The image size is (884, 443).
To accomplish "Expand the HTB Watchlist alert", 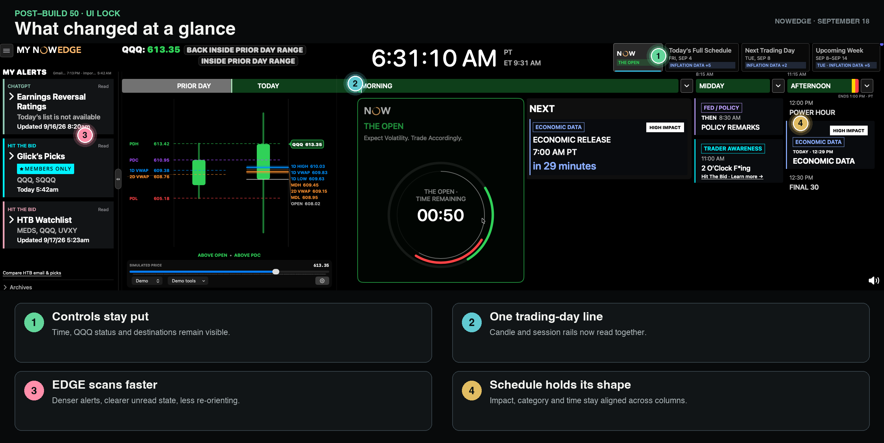I will click(11, 220).
